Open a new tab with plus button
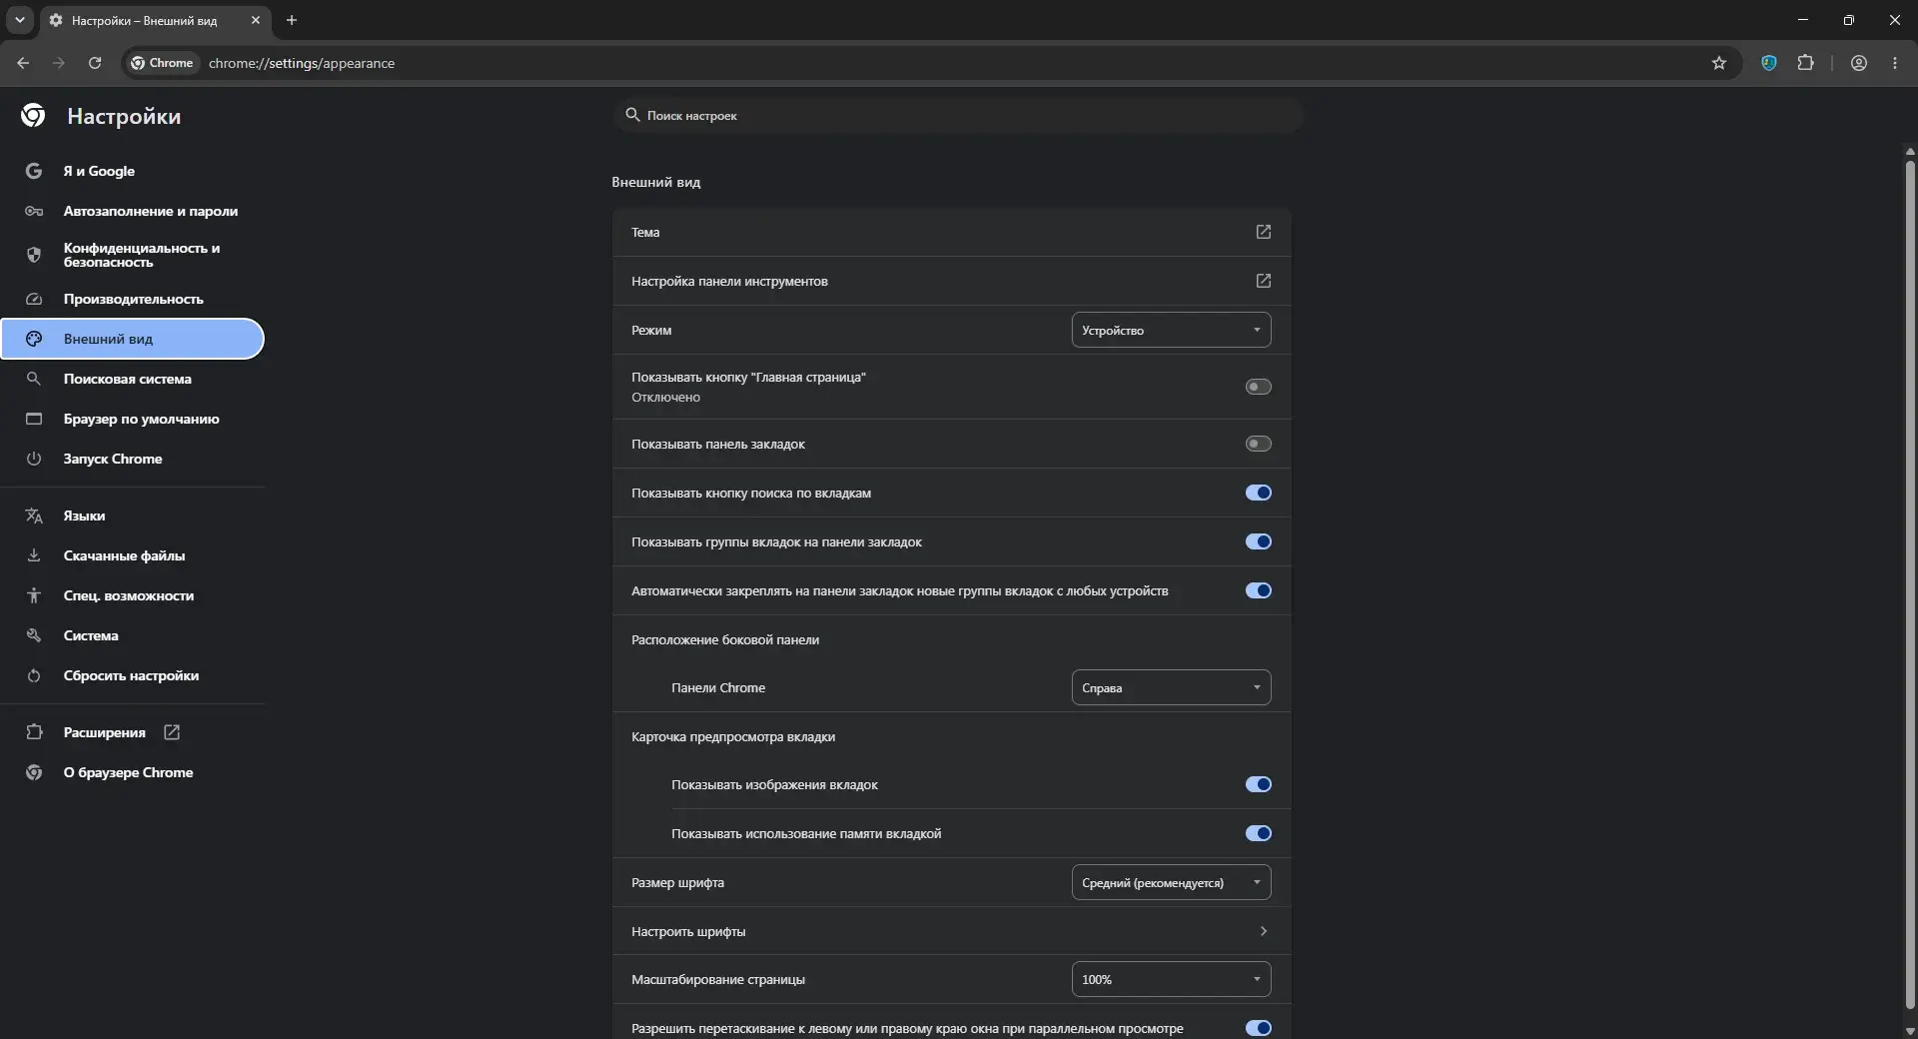 [x=292, y=20]
